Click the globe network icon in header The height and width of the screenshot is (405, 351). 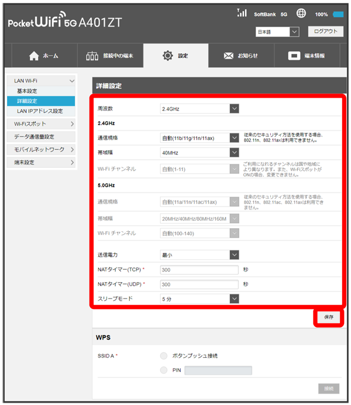point(301,13)
